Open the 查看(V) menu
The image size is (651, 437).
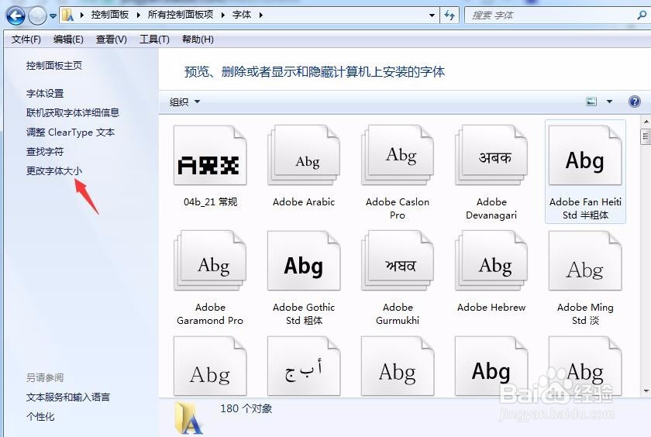tap(112, 40)
